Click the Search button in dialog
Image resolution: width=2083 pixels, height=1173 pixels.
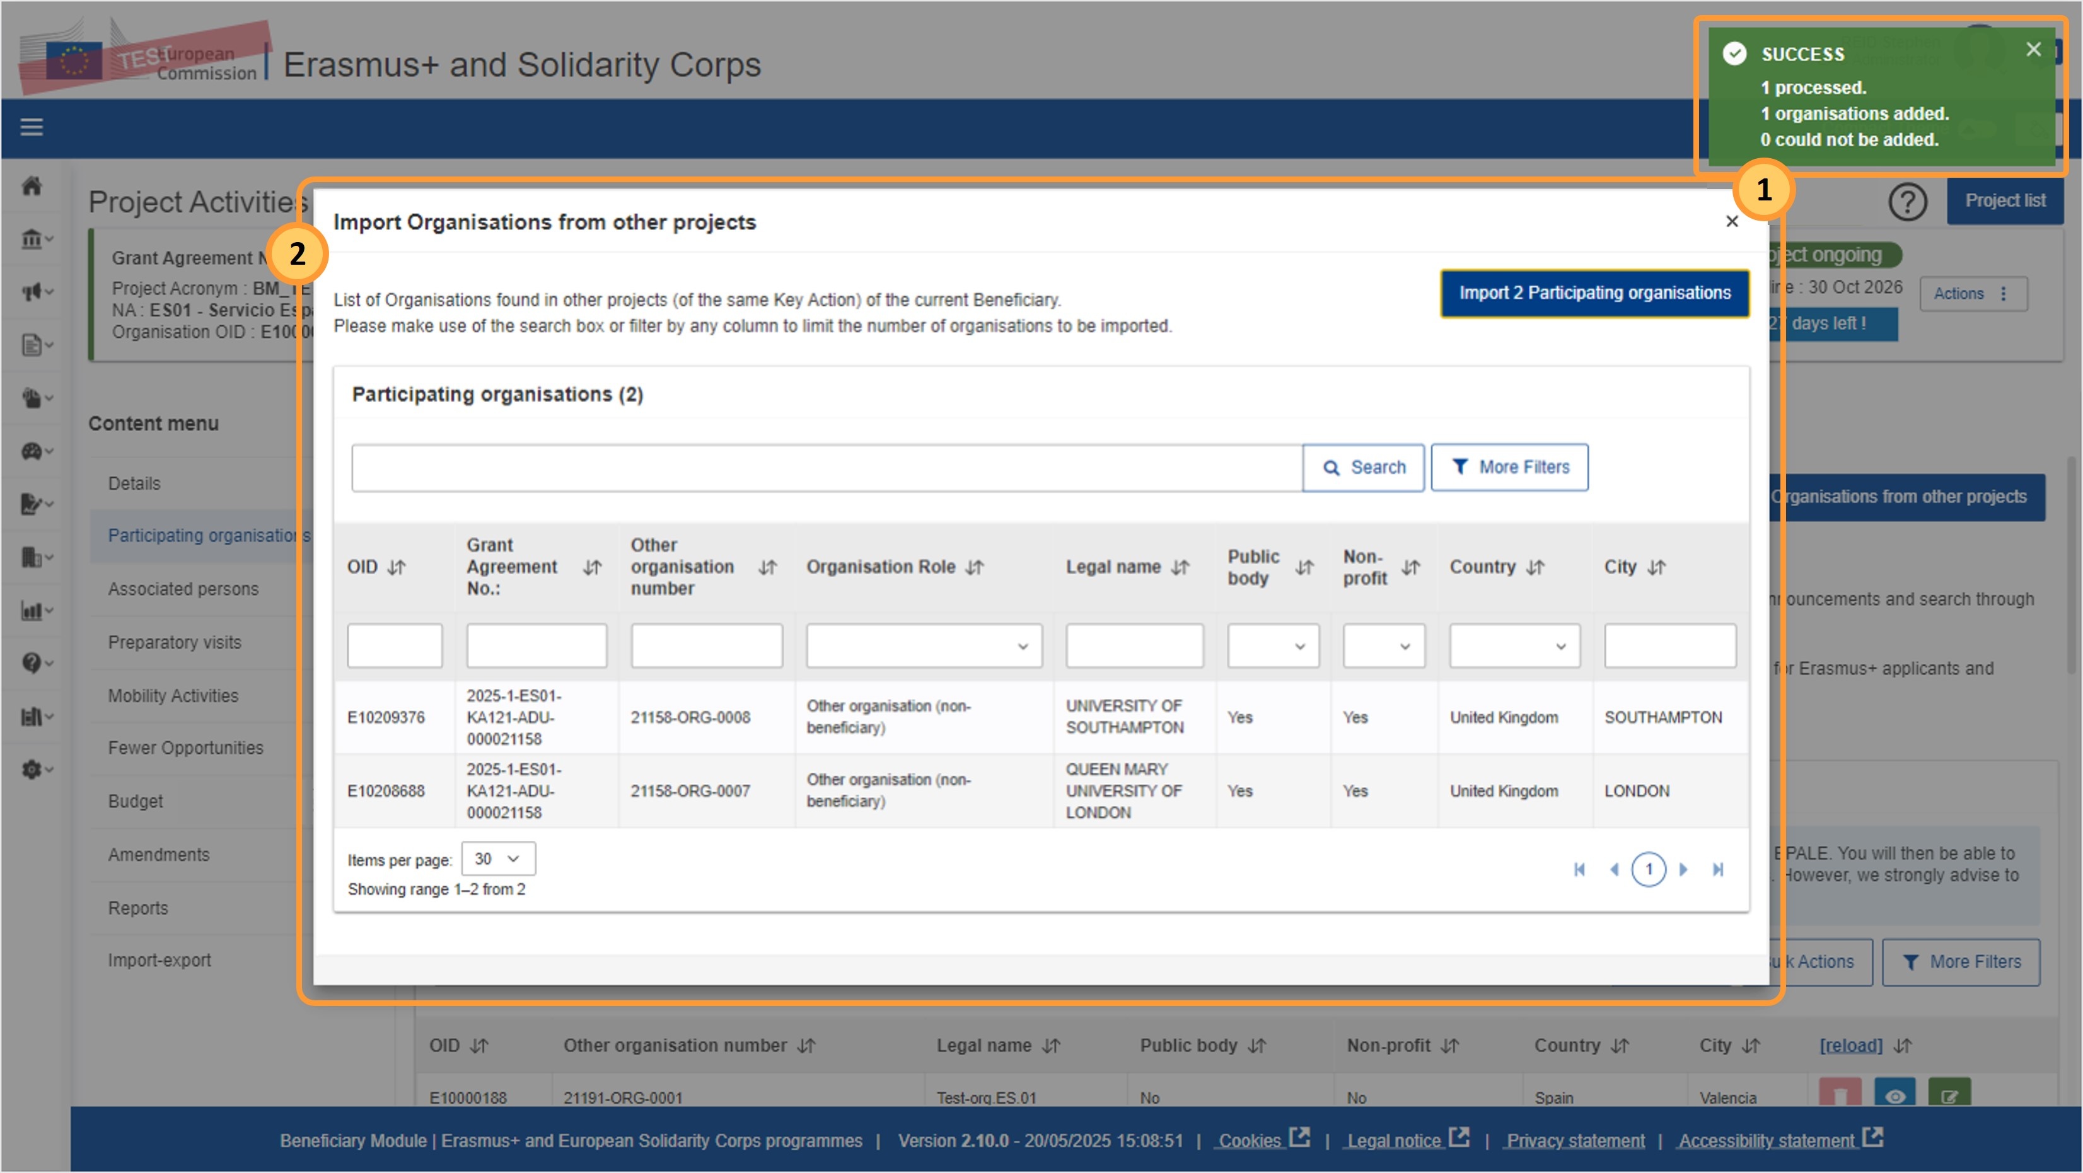tap(1363, 467)
